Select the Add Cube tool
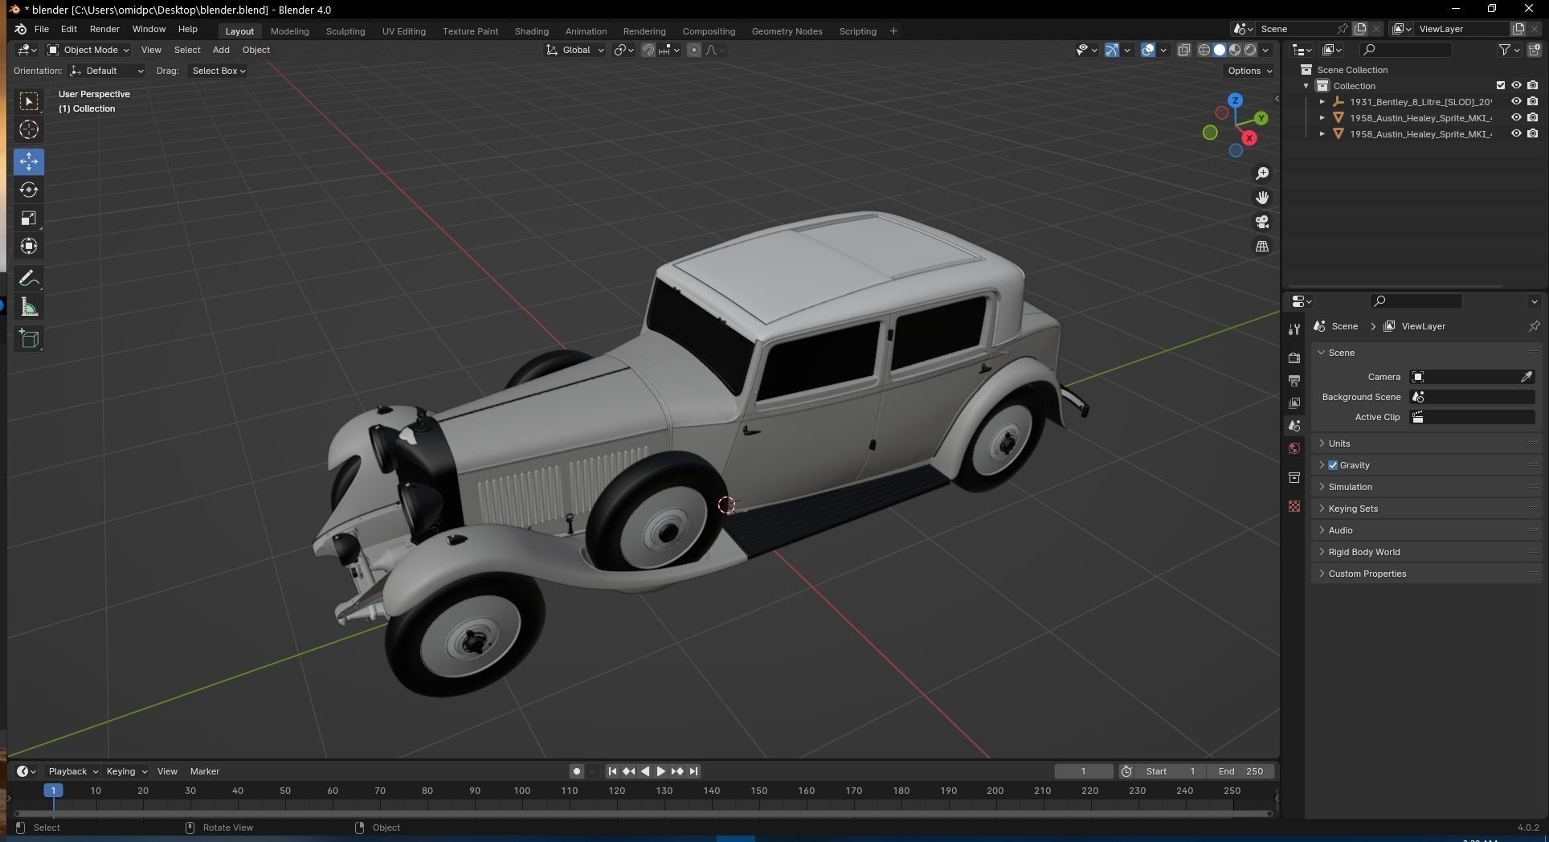 (29, 339)
